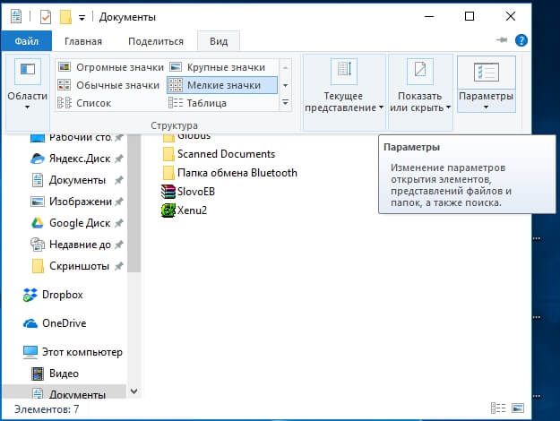The height and width of the screenshot is (421, 560).
Task: Select Этот компьютер in navigation pane
Action: click(82, 352)
